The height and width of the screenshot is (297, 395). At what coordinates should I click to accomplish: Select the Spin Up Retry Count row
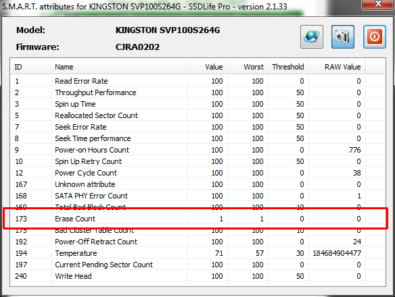(x=197, y=161)
